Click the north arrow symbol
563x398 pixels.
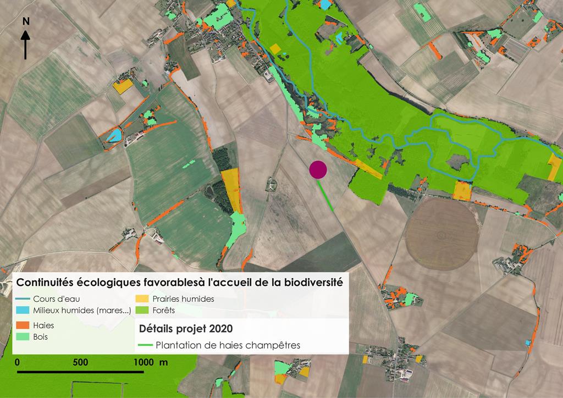[x=25, y=45]
